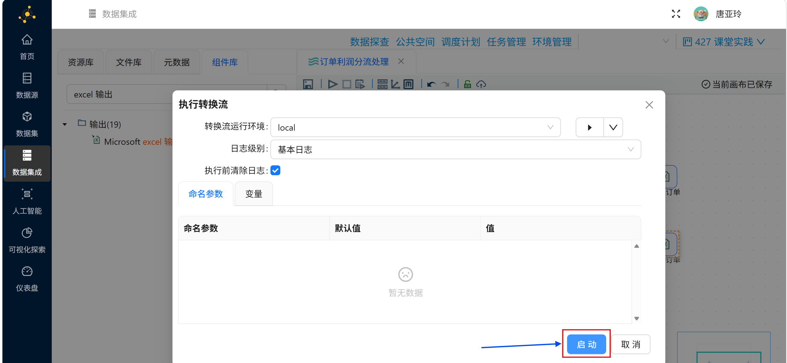Screen dimensions: 787x363
Task: Click the undo arrow icon
Action: click(x=431, y=84)
